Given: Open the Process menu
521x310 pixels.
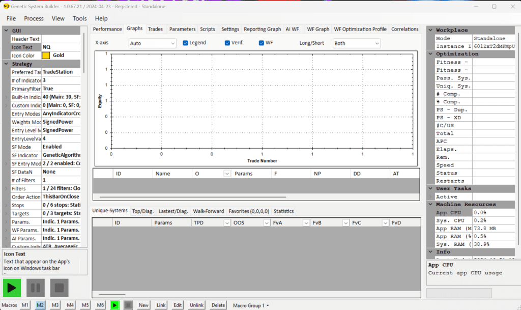Looking at the screenshot, I should 34,18.
